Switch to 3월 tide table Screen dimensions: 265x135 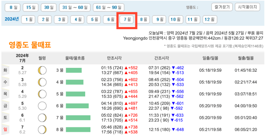61,19
